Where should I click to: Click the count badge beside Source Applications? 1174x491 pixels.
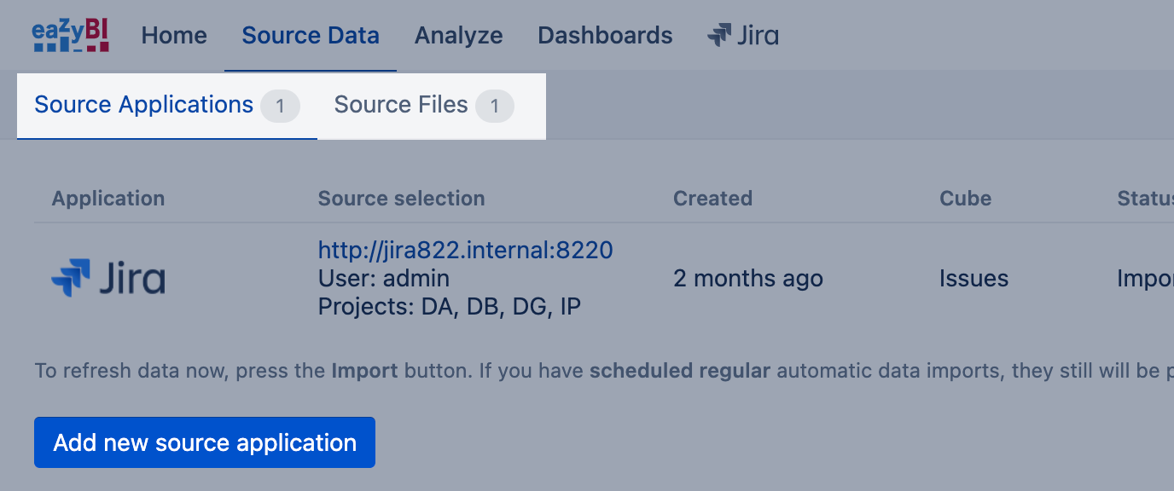280,107
